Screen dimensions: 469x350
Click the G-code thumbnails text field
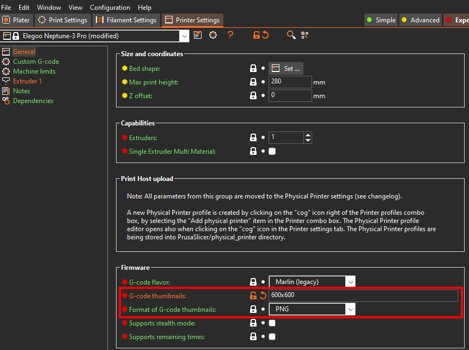tap(363, 295)
